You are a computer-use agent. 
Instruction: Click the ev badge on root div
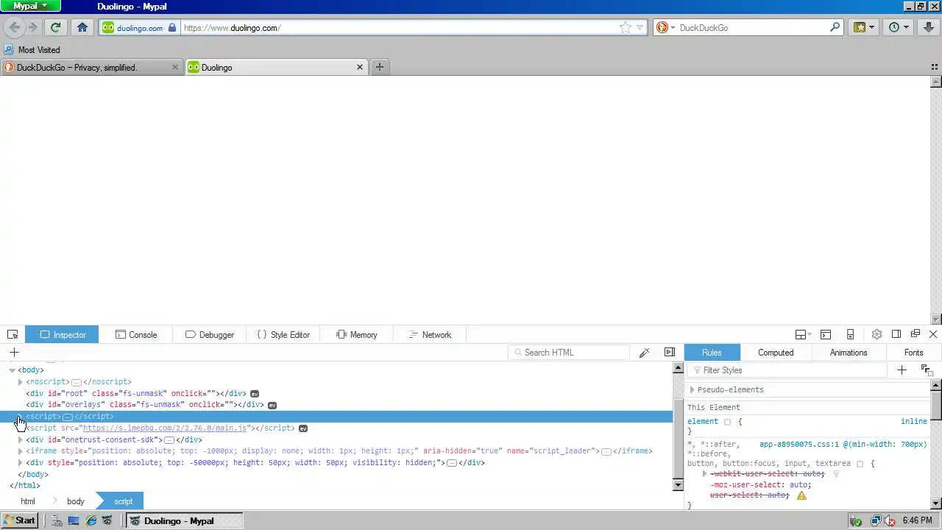(255, 394)
